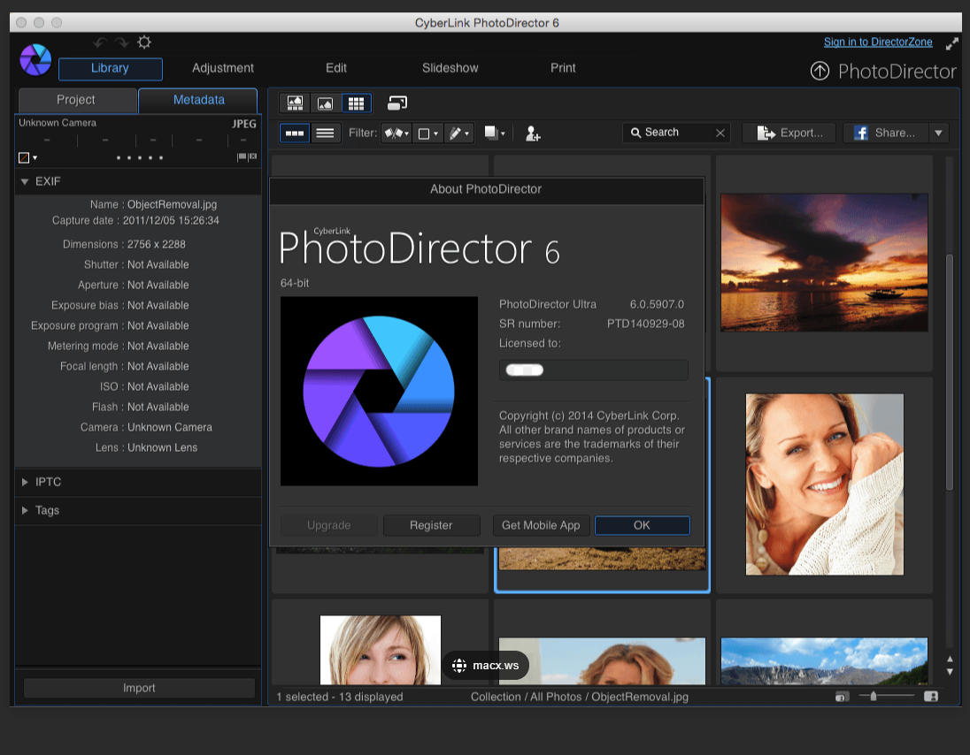Select the sunset beach thumbnail
The image size is (970, 755).
click(824, 263)
